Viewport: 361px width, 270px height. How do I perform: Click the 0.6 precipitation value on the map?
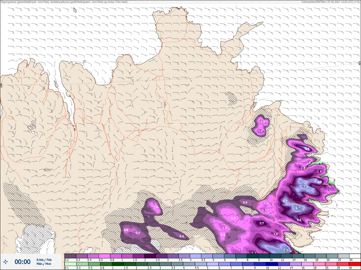pyautogui.click(x=126, y=230)
